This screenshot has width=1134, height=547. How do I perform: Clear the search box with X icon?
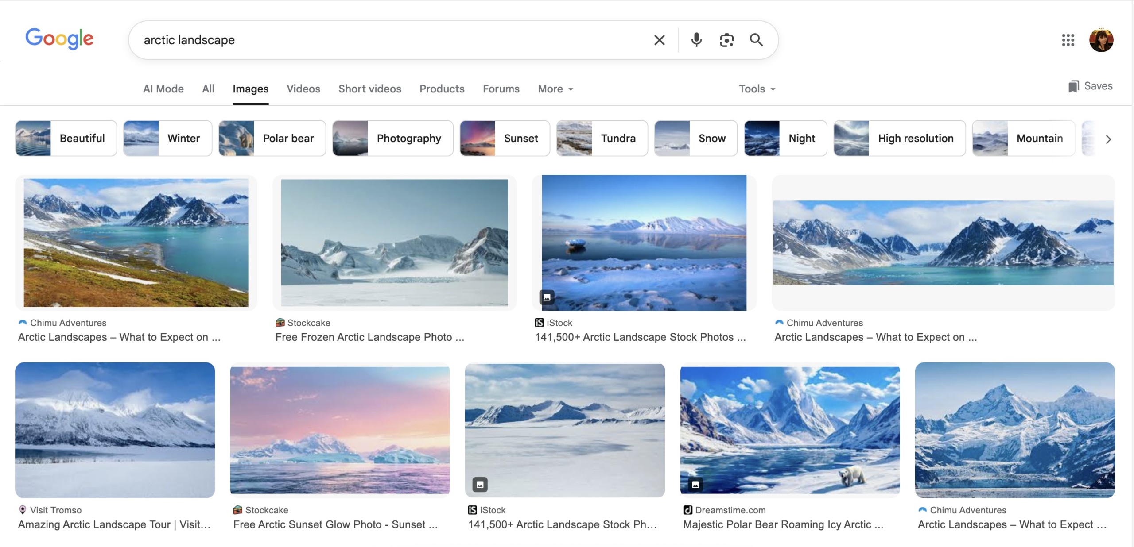(x=659, y=40)
